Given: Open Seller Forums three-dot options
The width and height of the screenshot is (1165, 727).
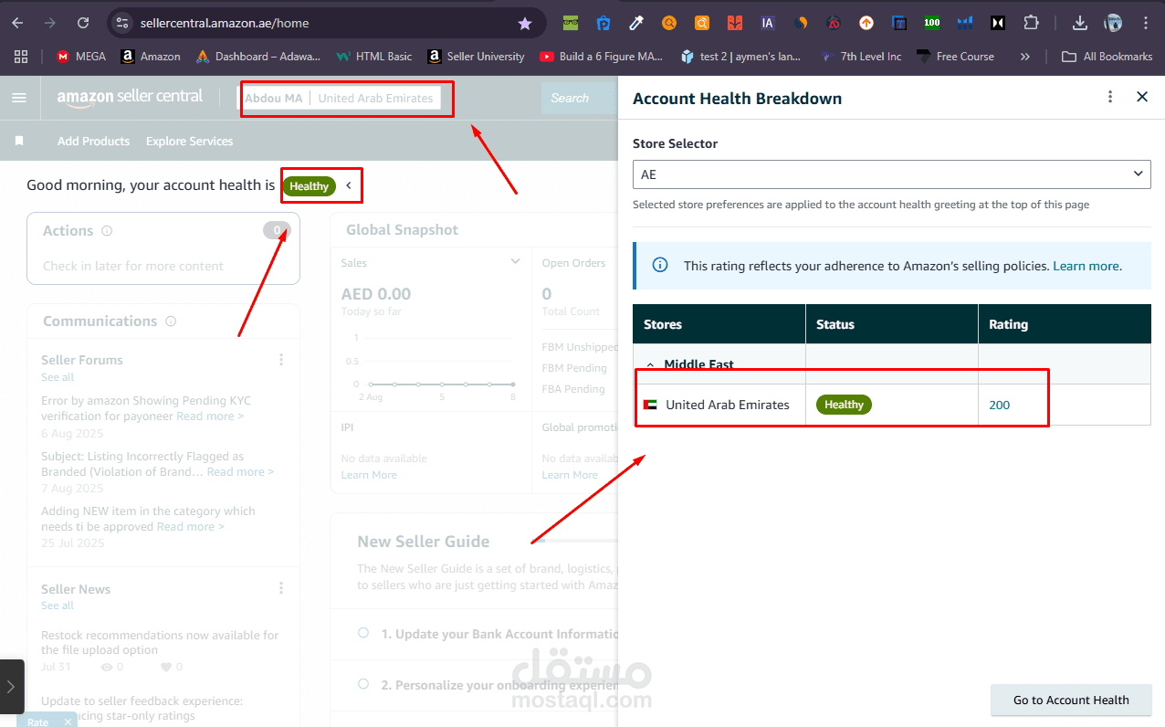Looking at the screenshot, I should [281, 360].
